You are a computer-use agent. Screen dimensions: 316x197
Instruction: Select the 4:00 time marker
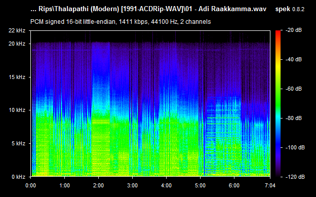166,185
